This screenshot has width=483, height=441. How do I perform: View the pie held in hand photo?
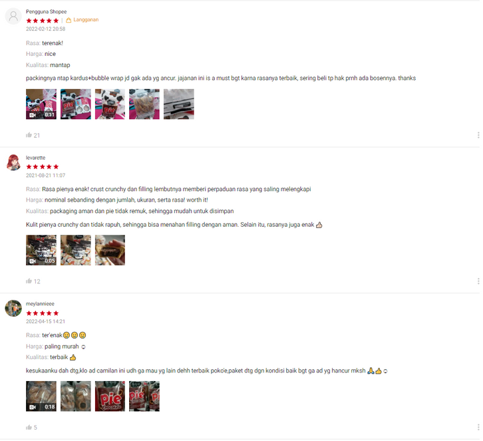[110, 250]
